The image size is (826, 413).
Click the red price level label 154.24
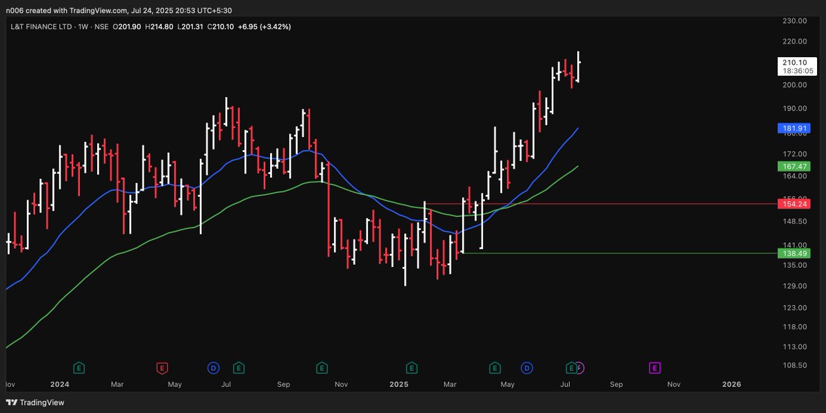[795, 204]
